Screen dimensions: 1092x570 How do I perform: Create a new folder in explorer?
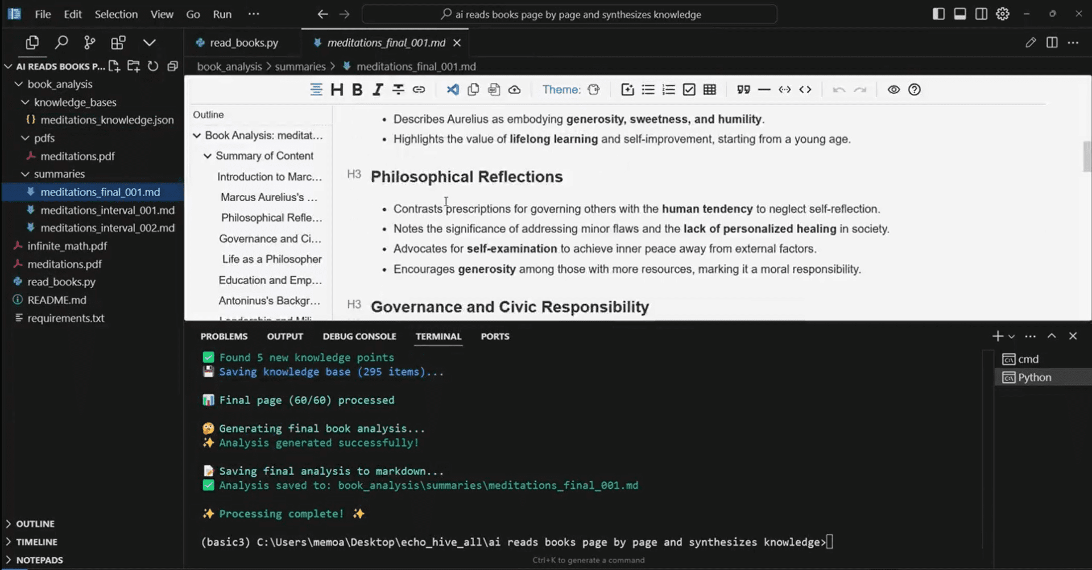click(134, 66)
